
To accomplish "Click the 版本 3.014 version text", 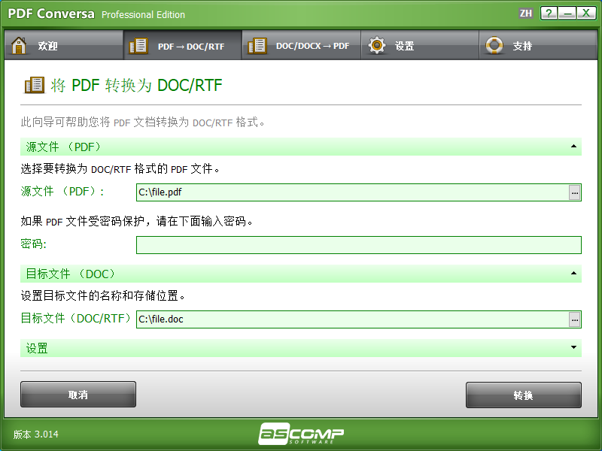I will pos(35,434).
